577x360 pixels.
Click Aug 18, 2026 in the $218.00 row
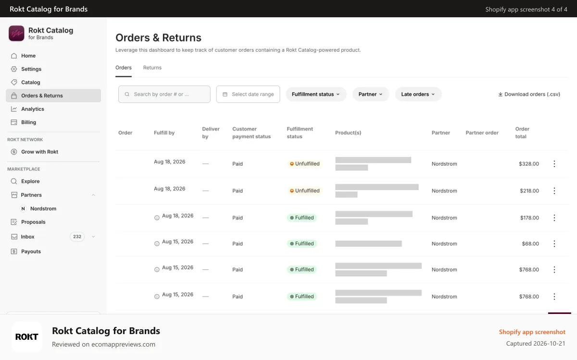(x=170, y=189)
